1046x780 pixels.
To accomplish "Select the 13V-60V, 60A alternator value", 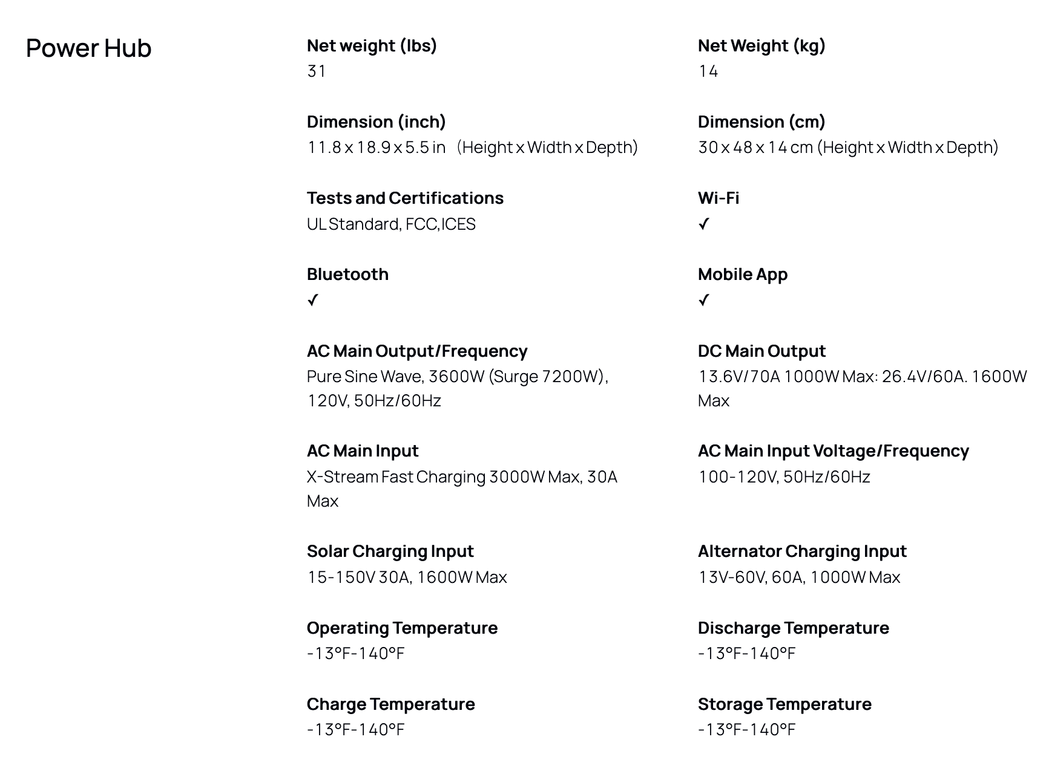I will click(799, 577).
